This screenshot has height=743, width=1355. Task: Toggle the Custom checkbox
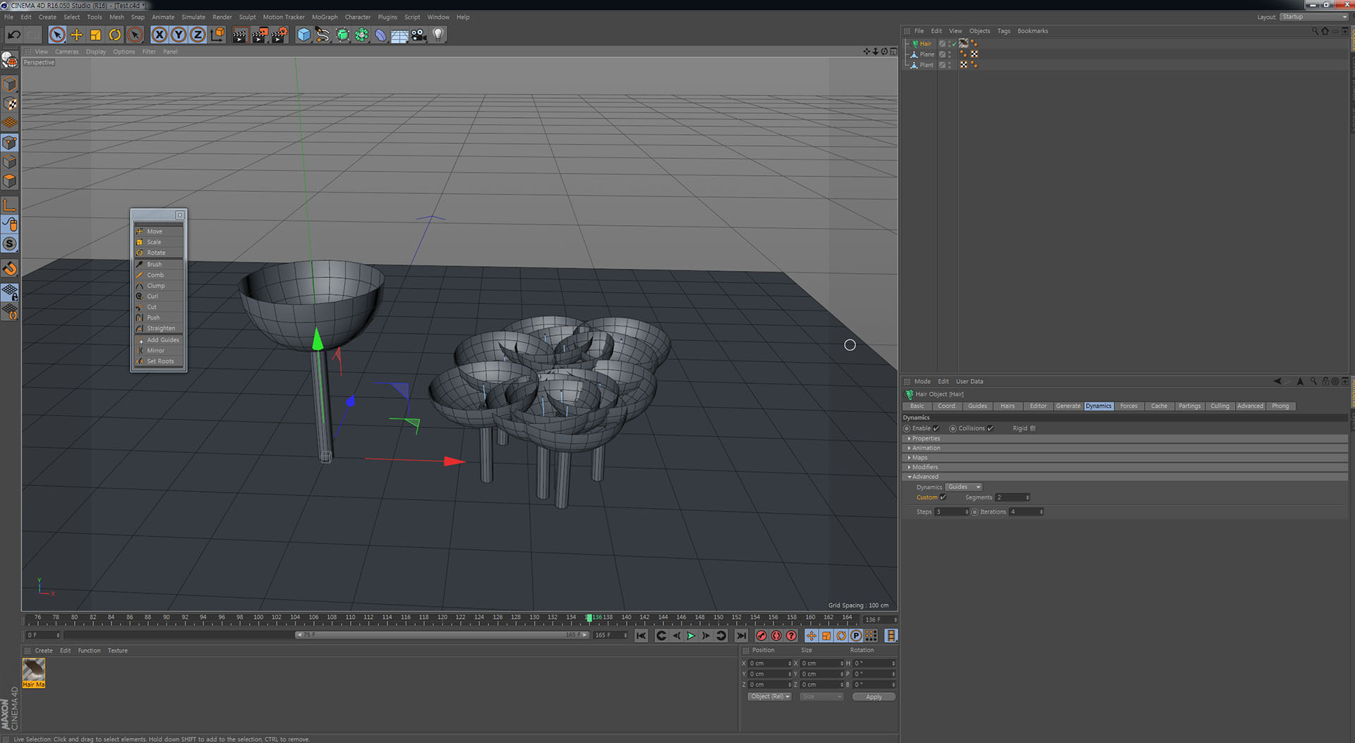[x=943, y=497]
